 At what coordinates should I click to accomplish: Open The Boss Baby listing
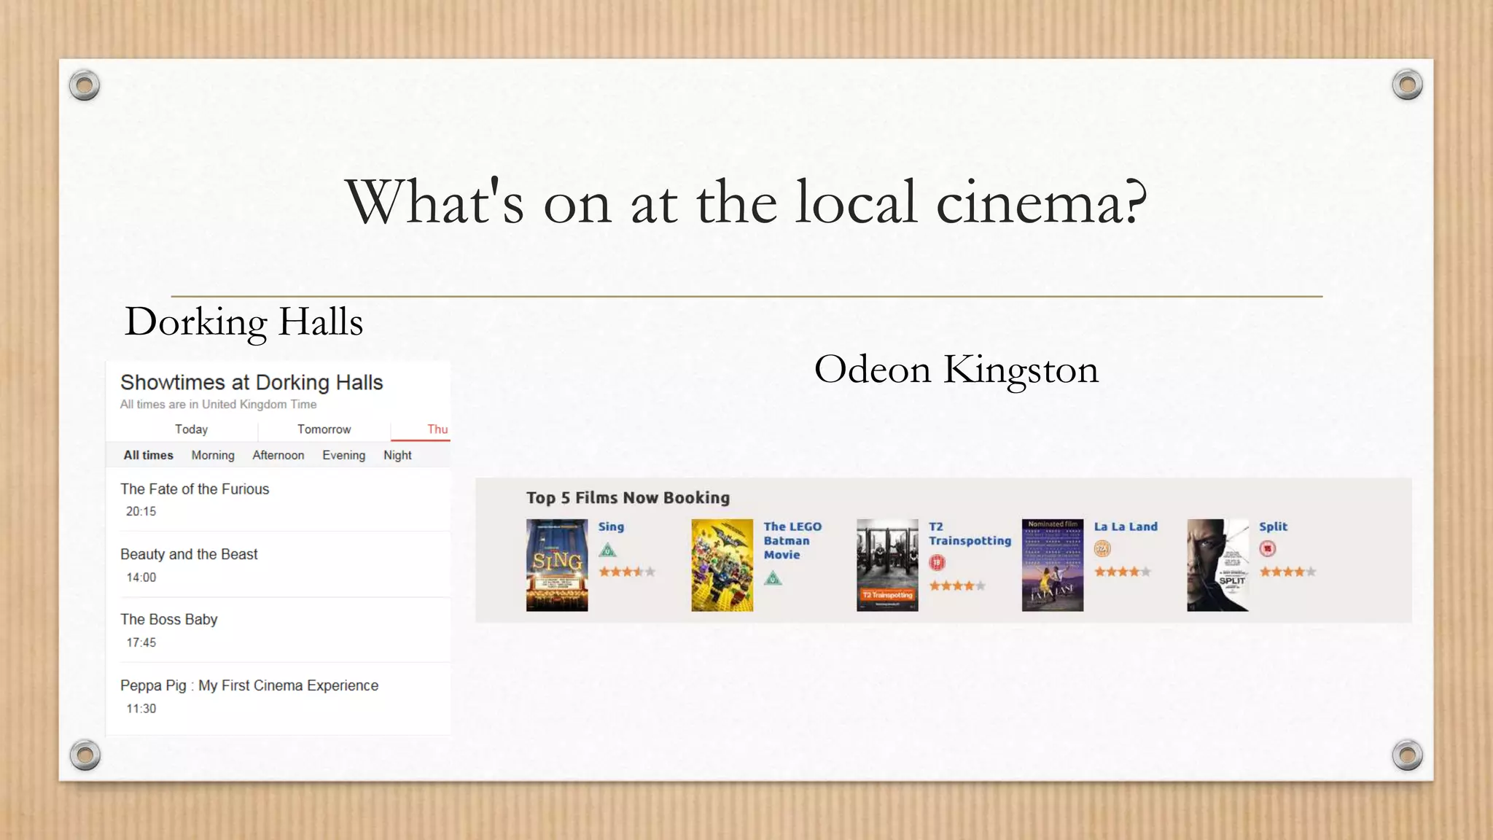(x=169, y=620)
